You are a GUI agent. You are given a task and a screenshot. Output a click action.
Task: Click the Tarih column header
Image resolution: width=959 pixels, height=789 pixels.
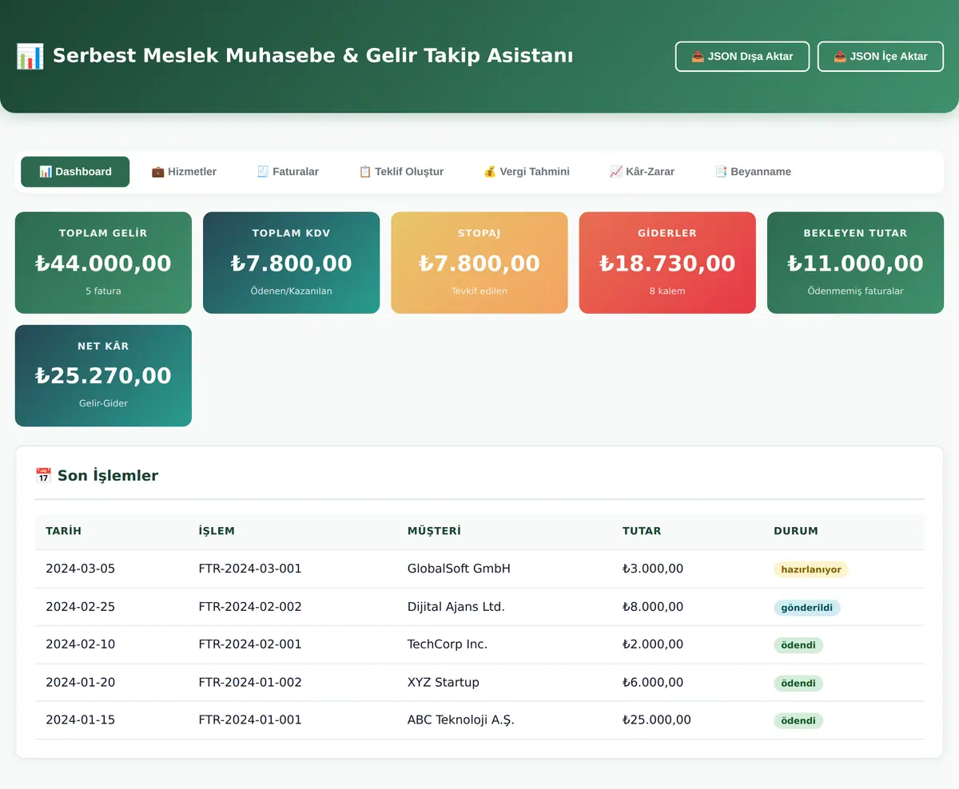coord(64,531)
